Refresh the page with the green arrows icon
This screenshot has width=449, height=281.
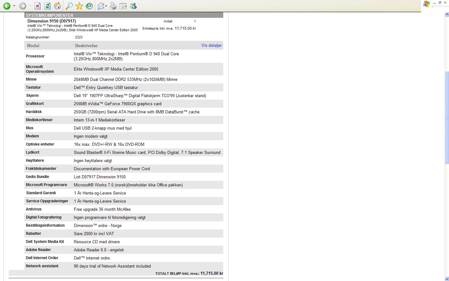coord(47,6)
